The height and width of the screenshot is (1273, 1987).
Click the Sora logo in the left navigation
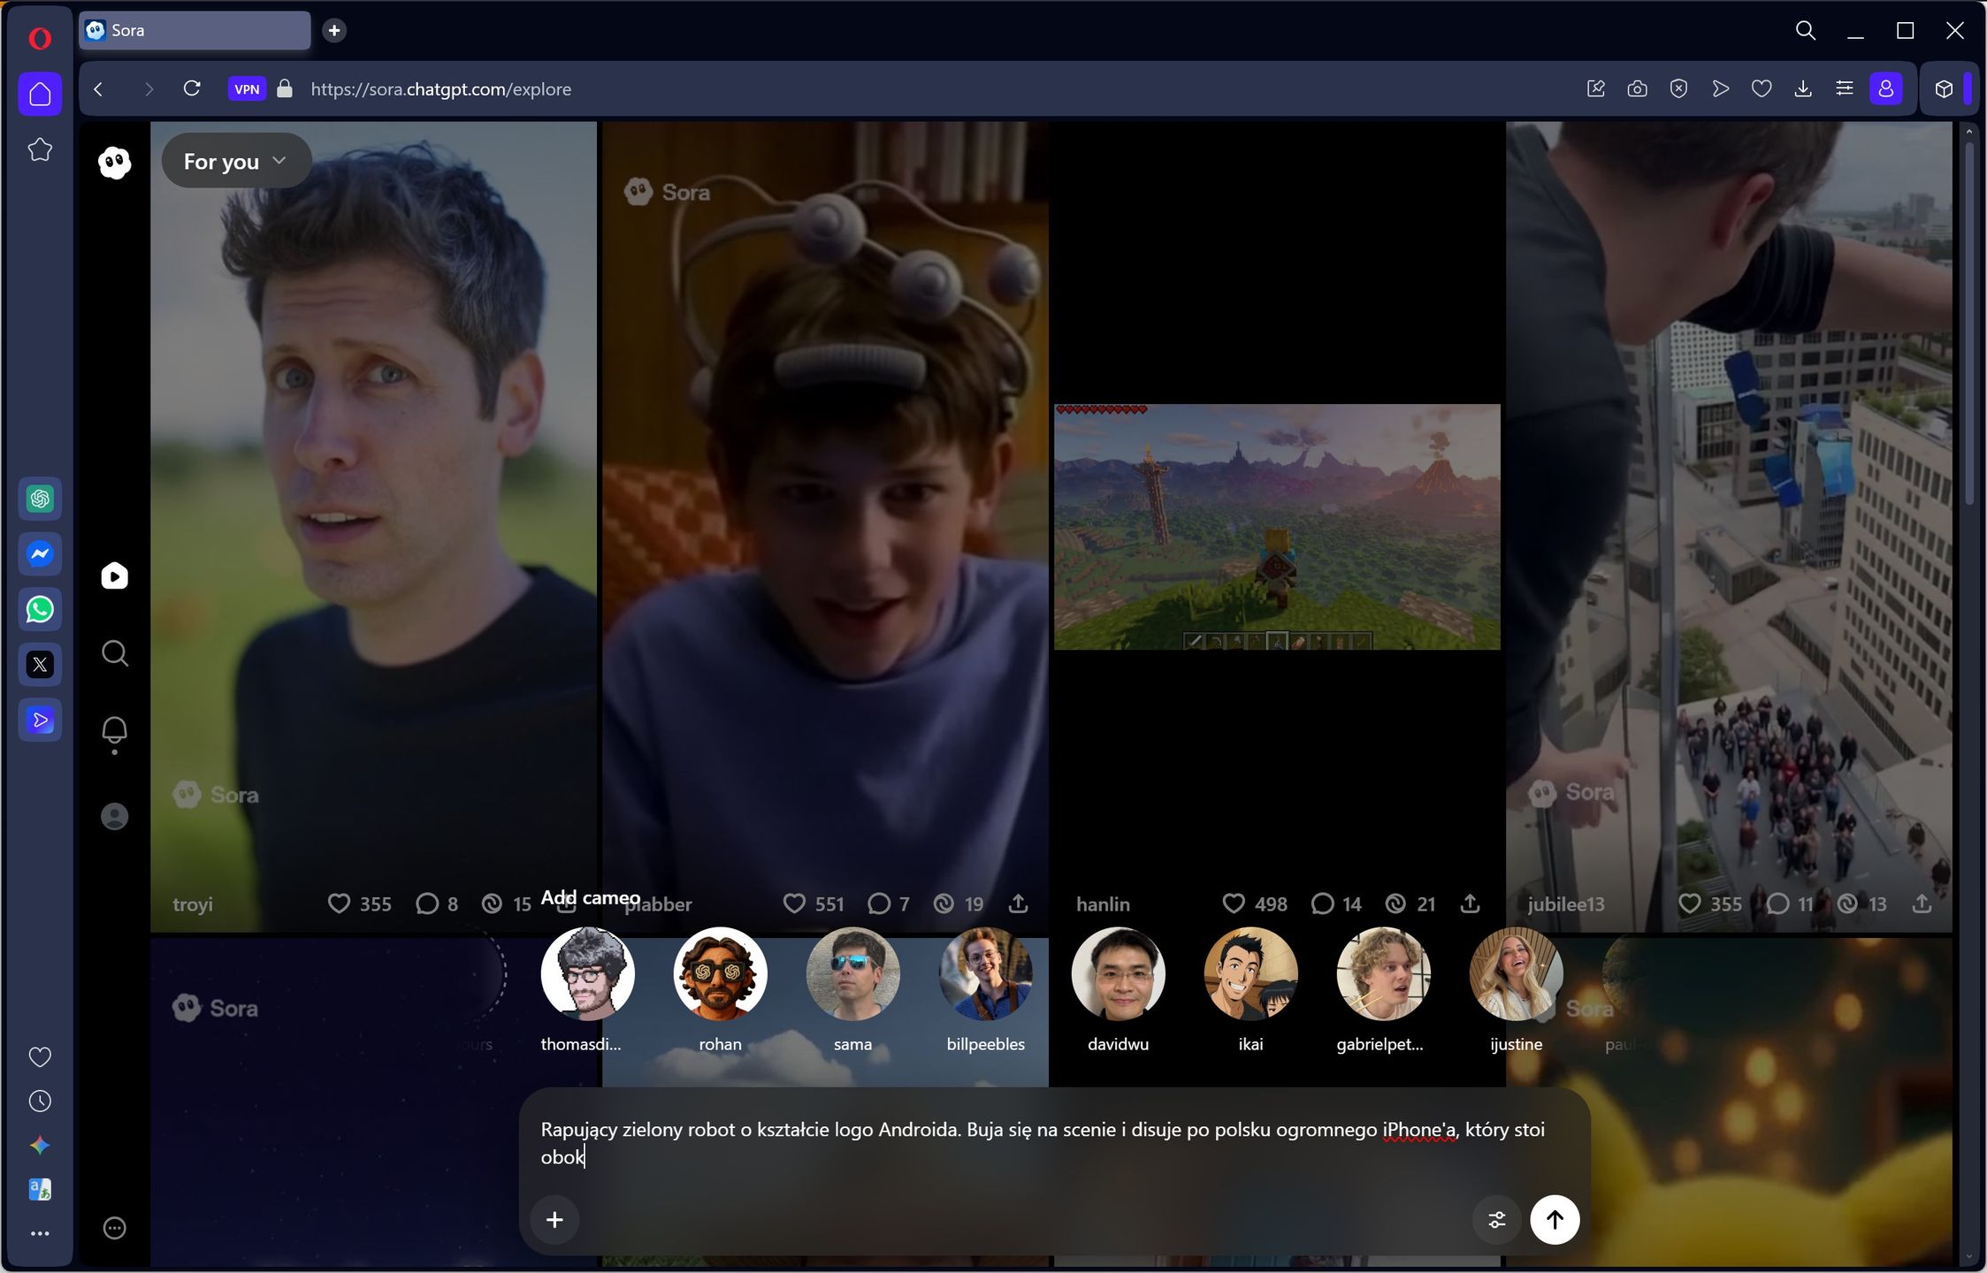[114, 162]
